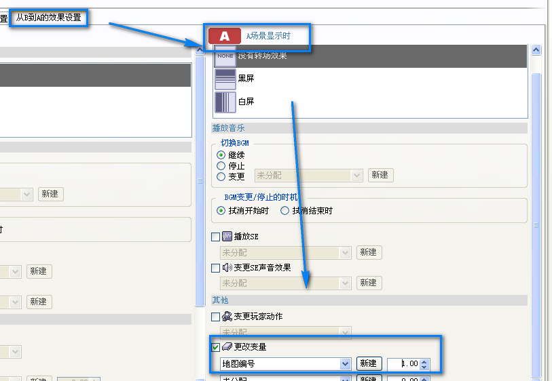Click the player icon beside 变更玩家动作
Viewport: 552px width, 381px height.
click(227, 317)
